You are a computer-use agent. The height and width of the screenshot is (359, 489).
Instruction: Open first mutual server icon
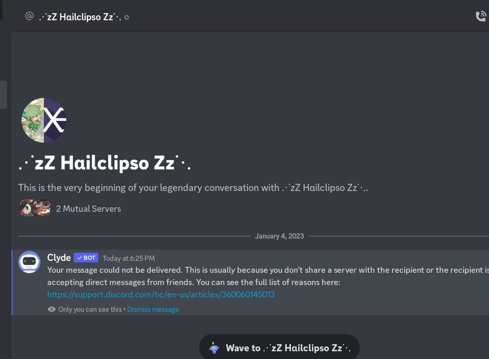(x=27, y=208)
